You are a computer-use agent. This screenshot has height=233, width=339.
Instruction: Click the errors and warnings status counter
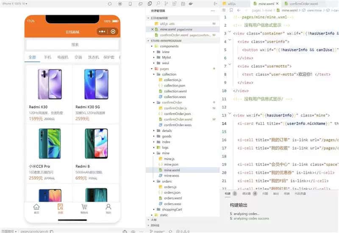[183, 231]
